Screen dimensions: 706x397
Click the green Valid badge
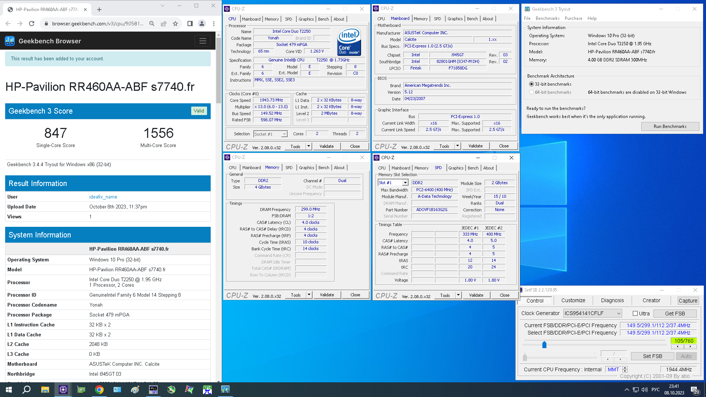(199, 111)
